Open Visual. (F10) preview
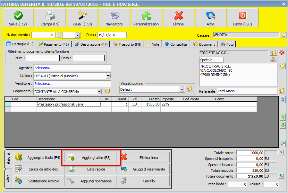288x193 pixels. 82,18
